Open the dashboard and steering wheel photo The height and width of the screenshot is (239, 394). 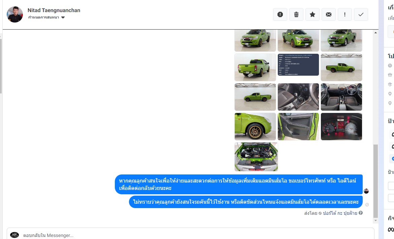pyautogui.click(x=341, y=97)
